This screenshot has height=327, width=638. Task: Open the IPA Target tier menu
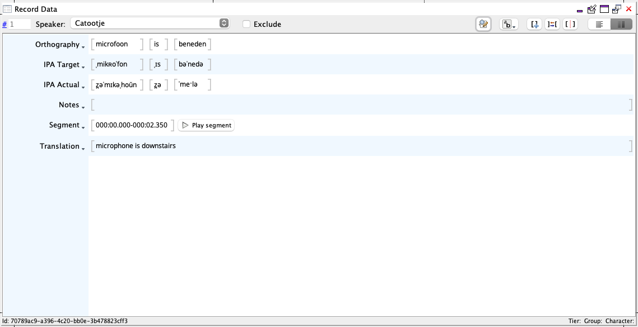coord(83,66)
